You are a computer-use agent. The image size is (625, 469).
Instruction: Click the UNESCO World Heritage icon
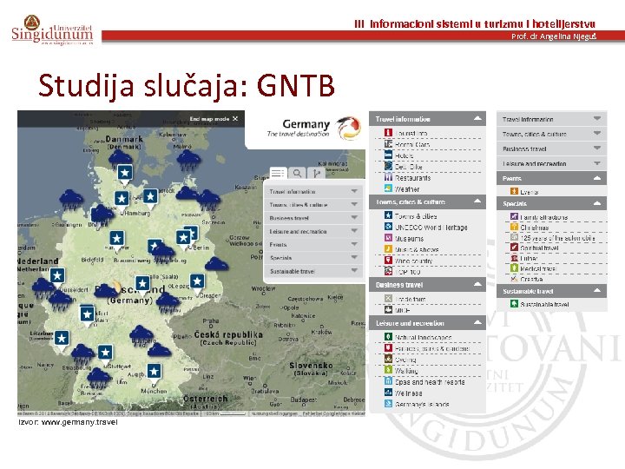click(x=388, y=227)
